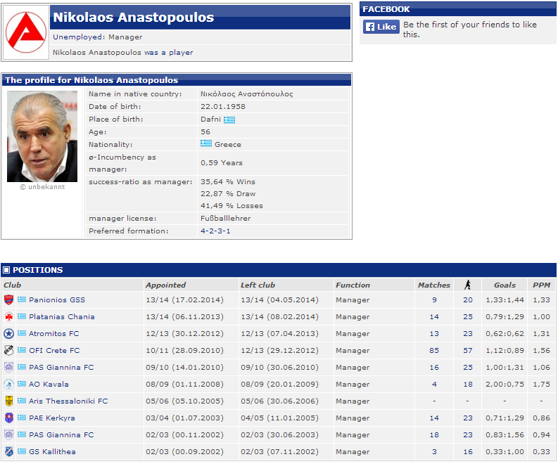Click the Unemployed: Manager status line
558x464 pixels.
(x=98, y=37)
